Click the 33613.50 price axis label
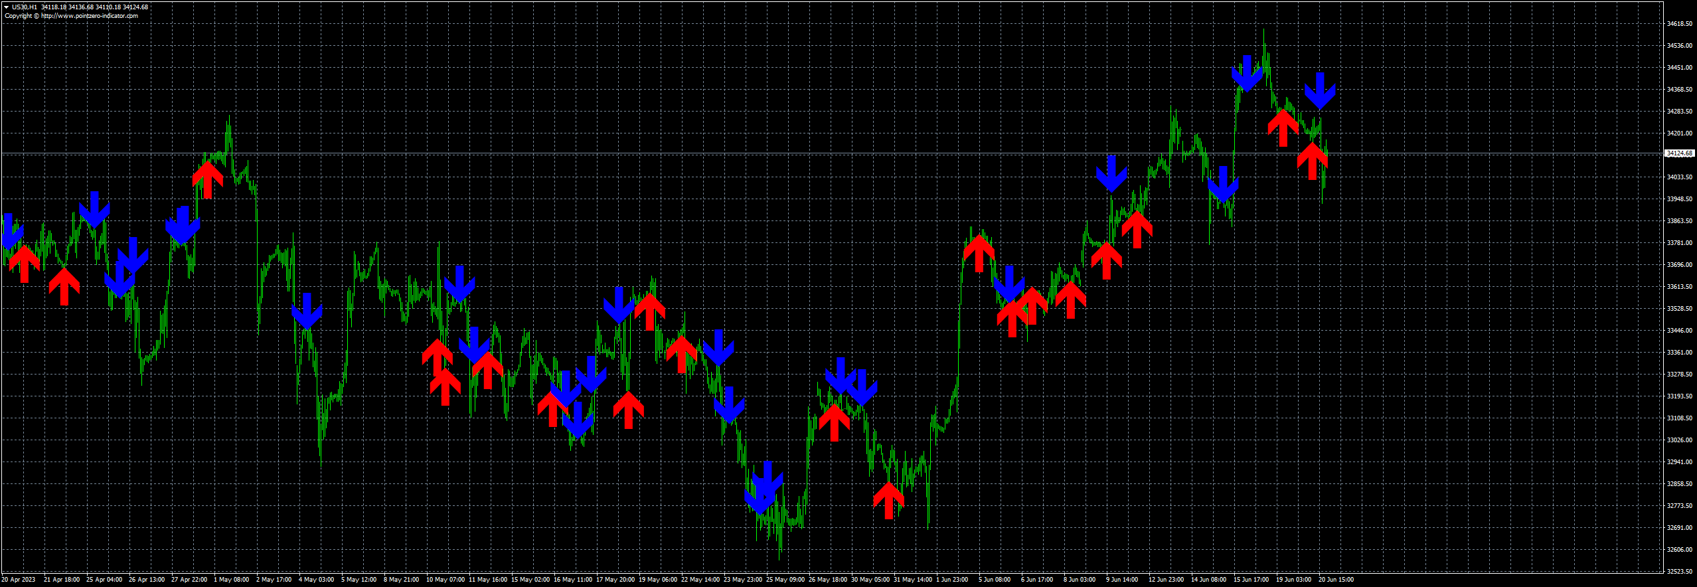This screenshot has height=587, width=1697. click(x=1680, y=287)
